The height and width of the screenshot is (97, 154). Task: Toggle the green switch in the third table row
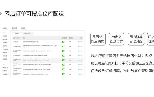[63, 51]
